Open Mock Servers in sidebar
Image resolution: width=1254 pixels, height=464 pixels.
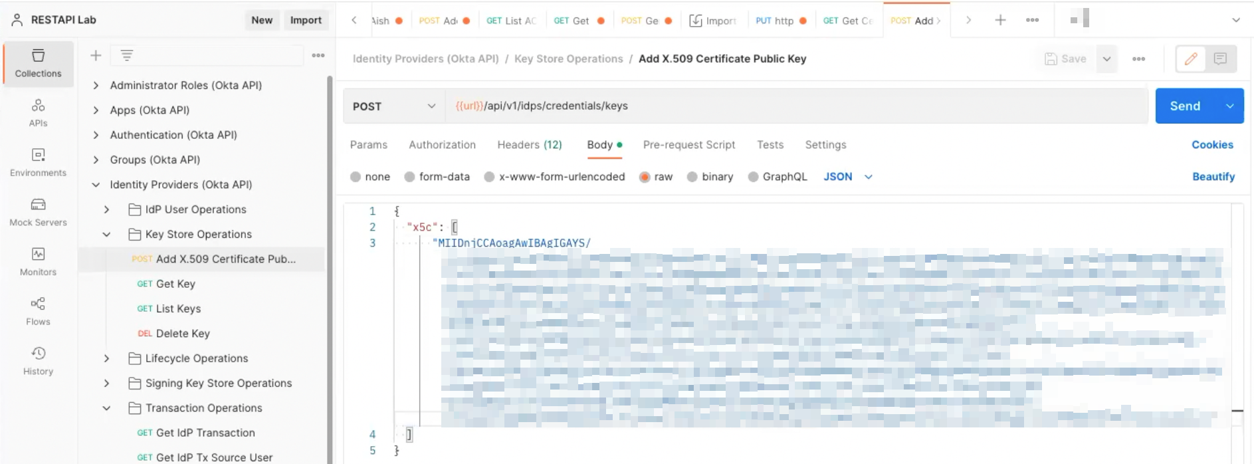(x=38, y=212)
